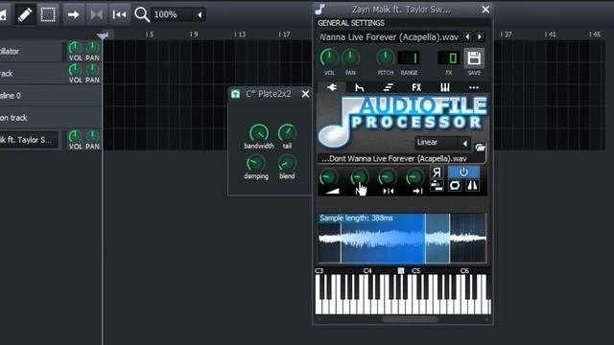Click the end point knob
This screenshot has width=614, height=345.
(388, 177)
